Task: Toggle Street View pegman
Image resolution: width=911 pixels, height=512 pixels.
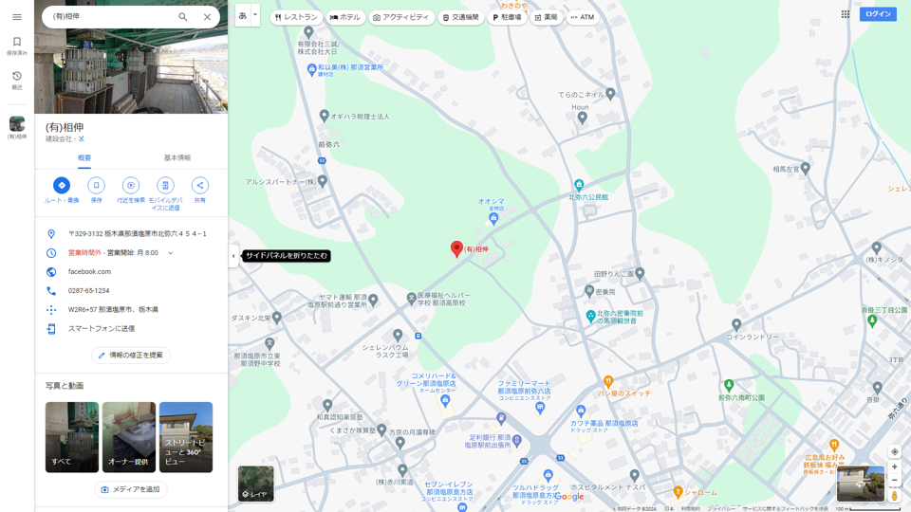Action: point(894,496)
